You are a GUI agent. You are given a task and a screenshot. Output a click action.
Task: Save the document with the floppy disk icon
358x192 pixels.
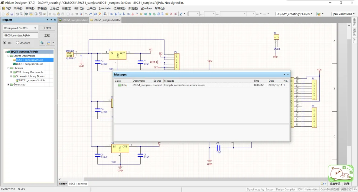coord(12,14)
